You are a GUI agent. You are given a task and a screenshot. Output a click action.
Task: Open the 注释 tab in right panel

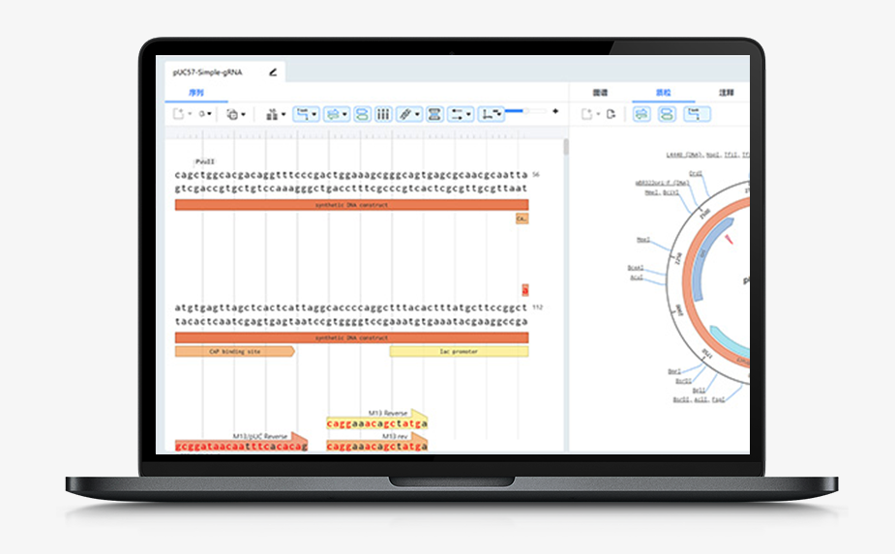[726, 93]
